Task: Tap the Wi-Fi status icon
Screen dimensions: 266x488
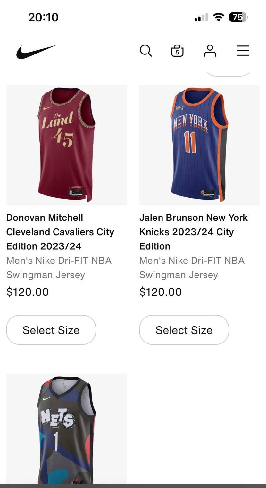Action: 219,17
